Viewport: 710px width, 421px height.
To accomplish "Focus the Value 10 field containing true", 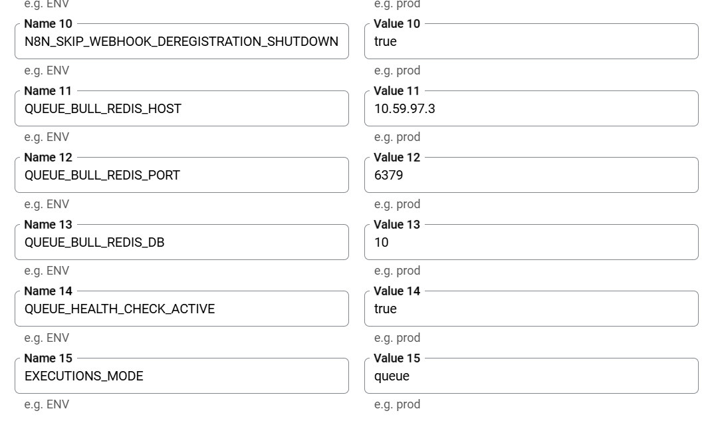I will [531, 42].
